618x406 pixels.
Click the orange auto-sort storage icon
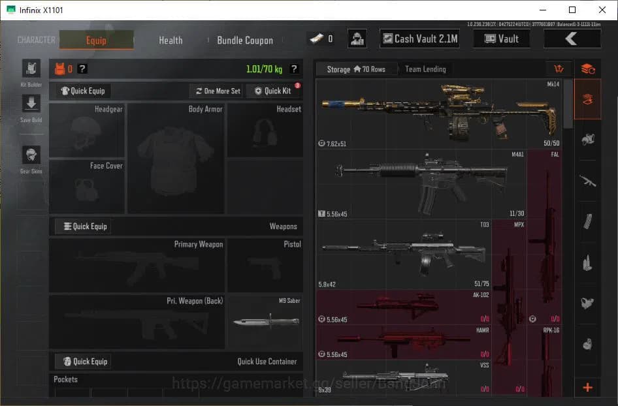(559, 69)
